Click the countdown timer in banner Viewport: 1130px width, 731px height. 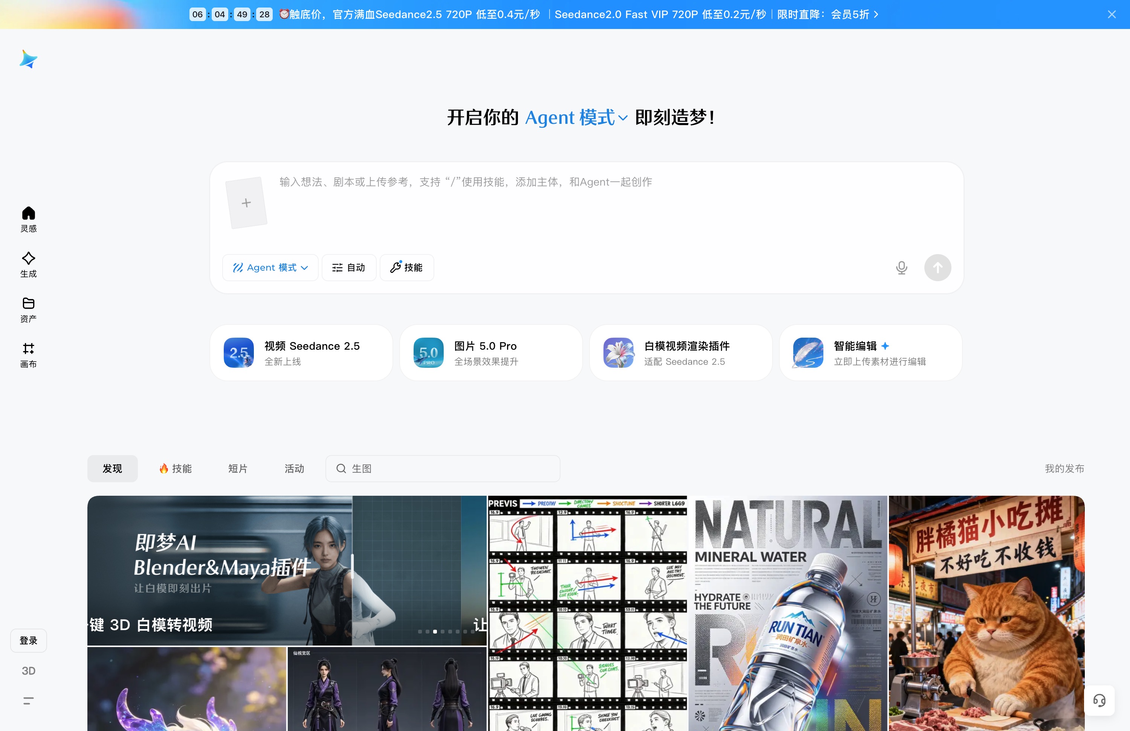pos(231,14)
